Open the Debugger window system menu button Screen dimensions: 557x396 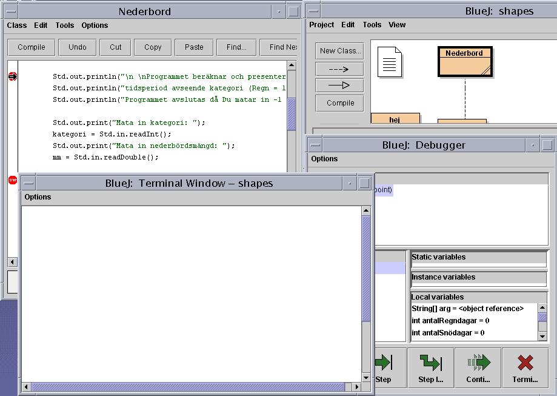[315, 145]
